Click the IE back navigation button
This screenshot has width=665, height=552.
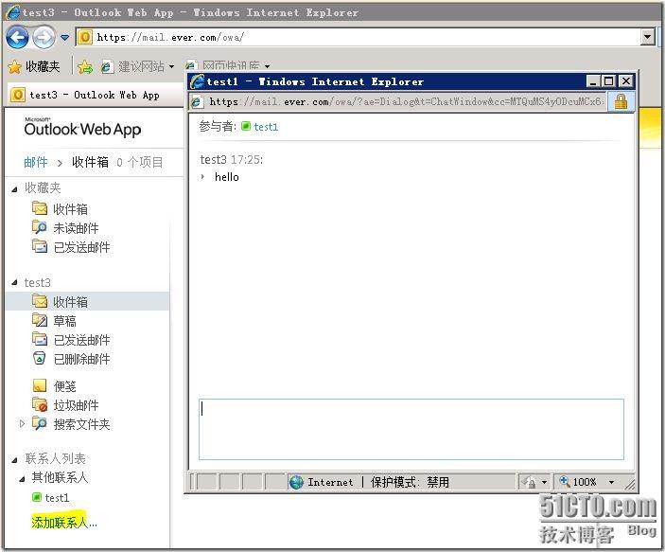click(17, 37)
